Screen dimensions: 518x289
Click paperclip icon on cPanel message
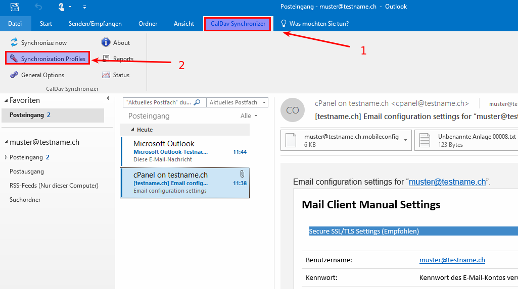tap(242, 174)
